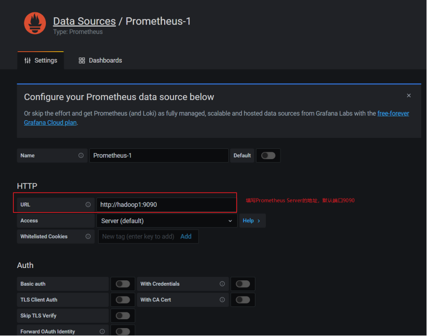Enable the TLS Client Auth switch

pos(123,300)
